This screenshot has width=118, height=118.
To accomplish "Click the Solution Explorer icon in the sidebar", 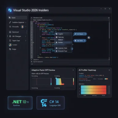I will tap(10, 22).
